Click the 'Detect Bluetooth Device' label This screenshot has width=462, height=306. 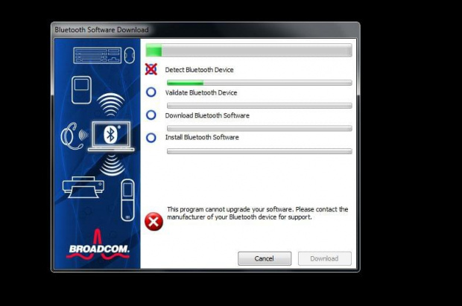[x=199, y=70]
